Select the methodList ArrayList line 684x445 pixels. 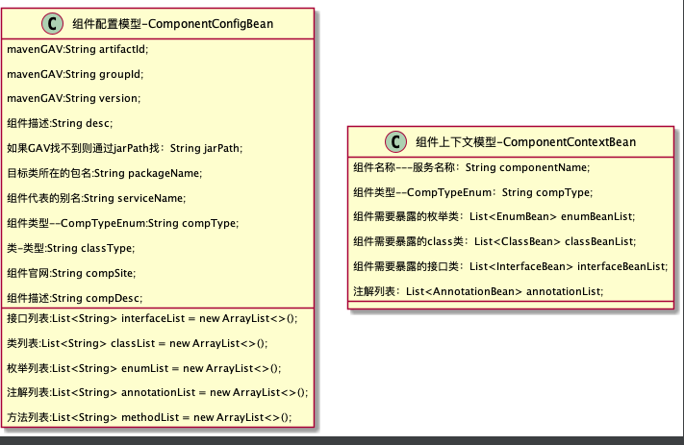coord(149,417)
